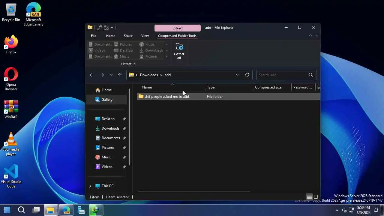Switch to the Home ribbon tab
The image size is (384, 216).
coord(111,36)
